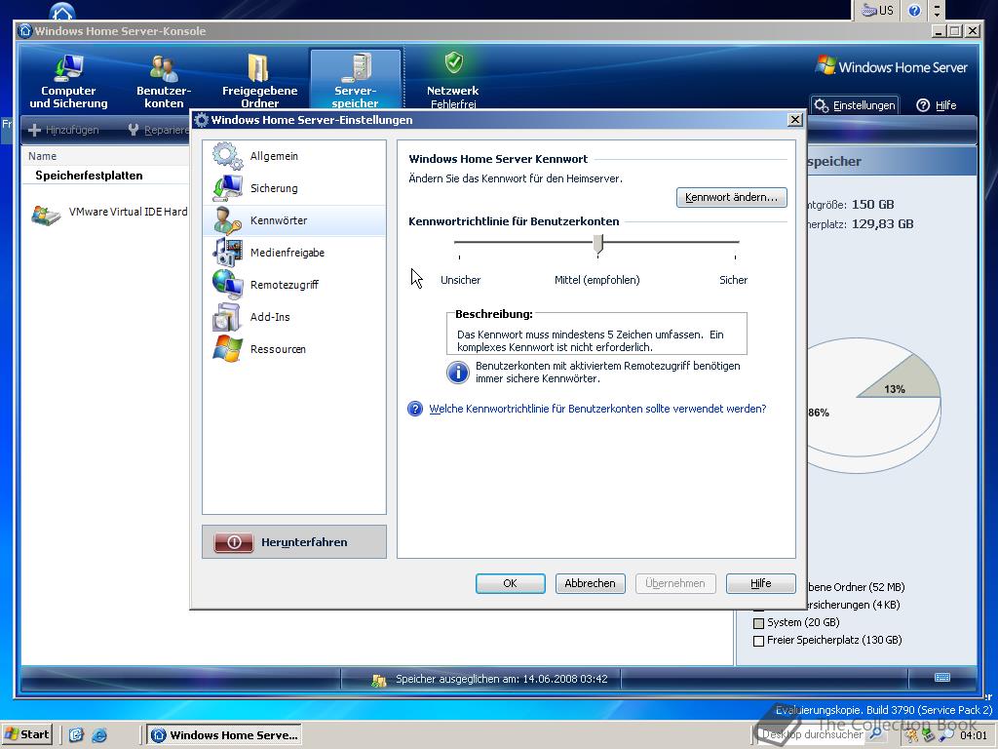This screenshot has height=749, width=998.
Task: Click the Übernehmen button
Action: [675, 583]
